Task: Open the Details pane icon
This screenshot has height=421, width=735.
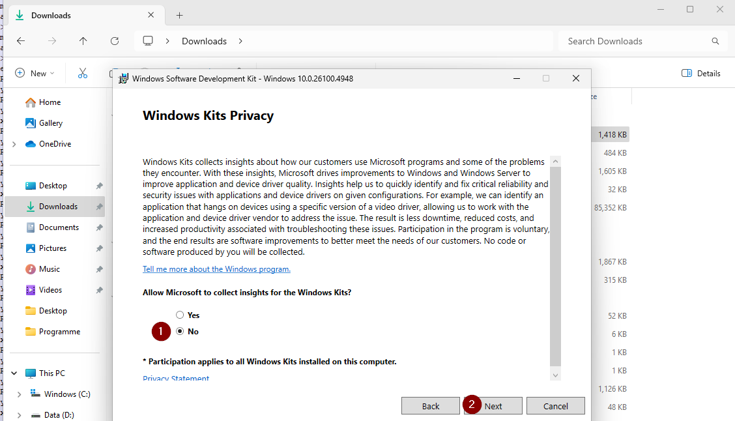Action: 687,73
